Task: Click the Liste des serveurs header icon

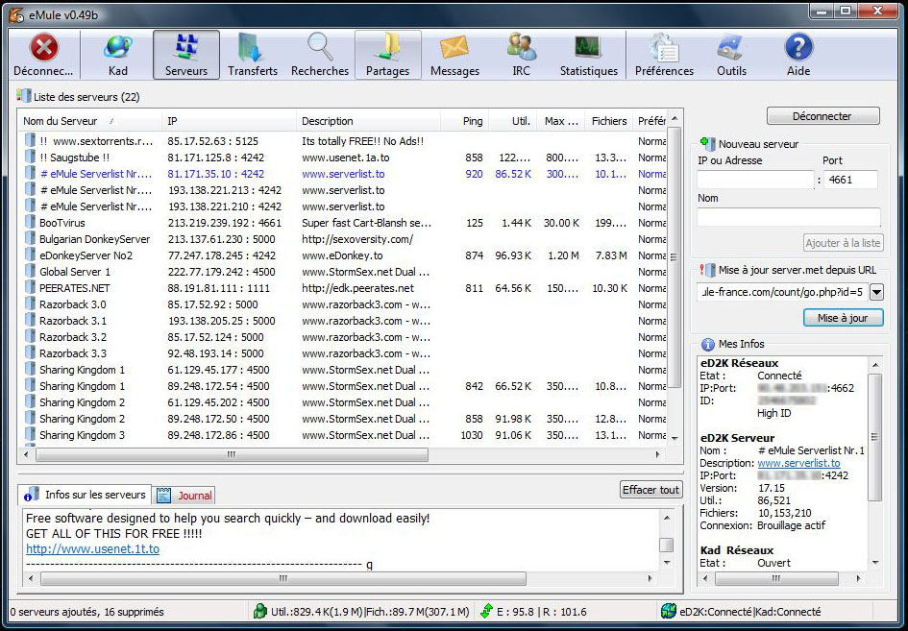Action: coord(24,96)
